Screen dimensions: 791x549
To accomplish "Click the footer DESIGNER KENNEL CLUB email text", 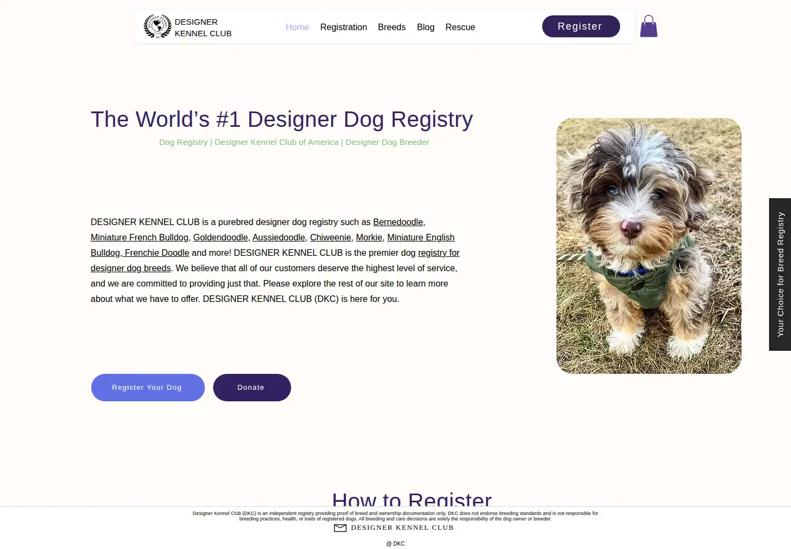I will tap(403, 528).
